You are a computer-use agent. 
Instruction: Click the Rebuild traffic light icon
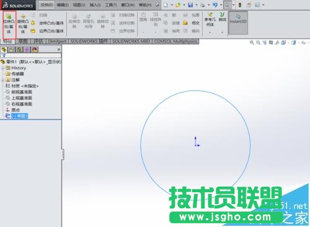coord(240,5)
